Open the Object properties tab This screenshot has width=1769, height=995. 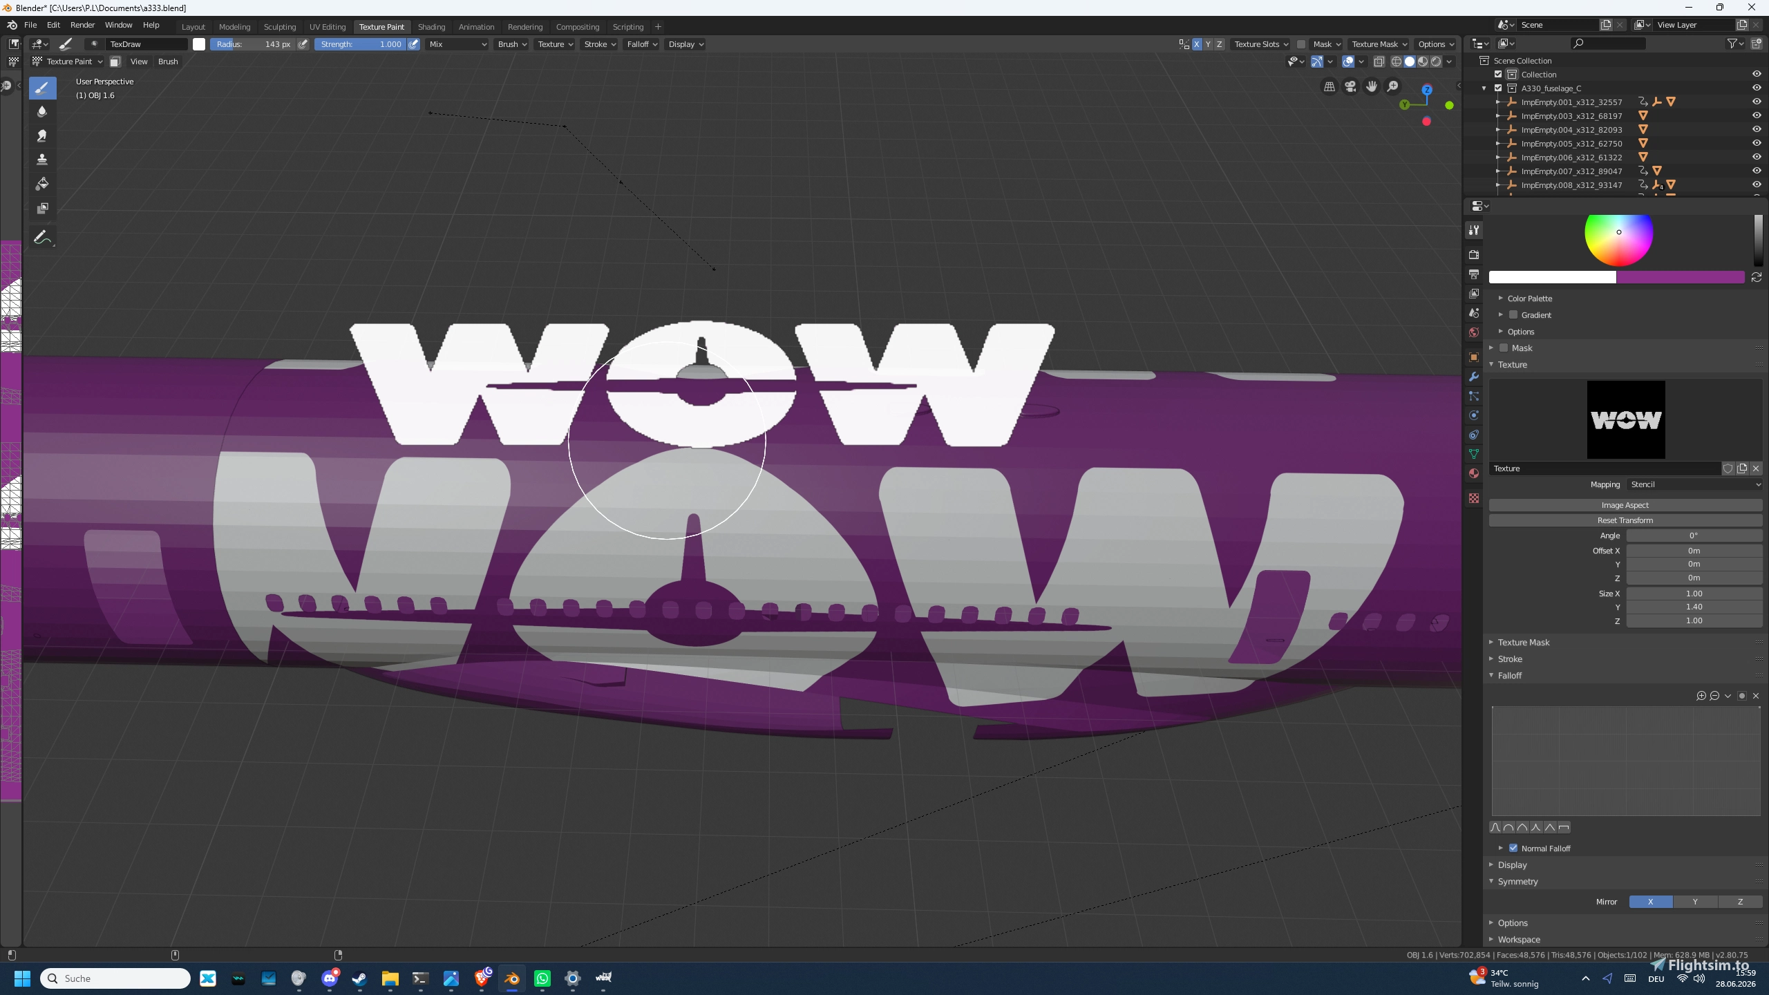pyautogui.click(x=1474, y=357)
